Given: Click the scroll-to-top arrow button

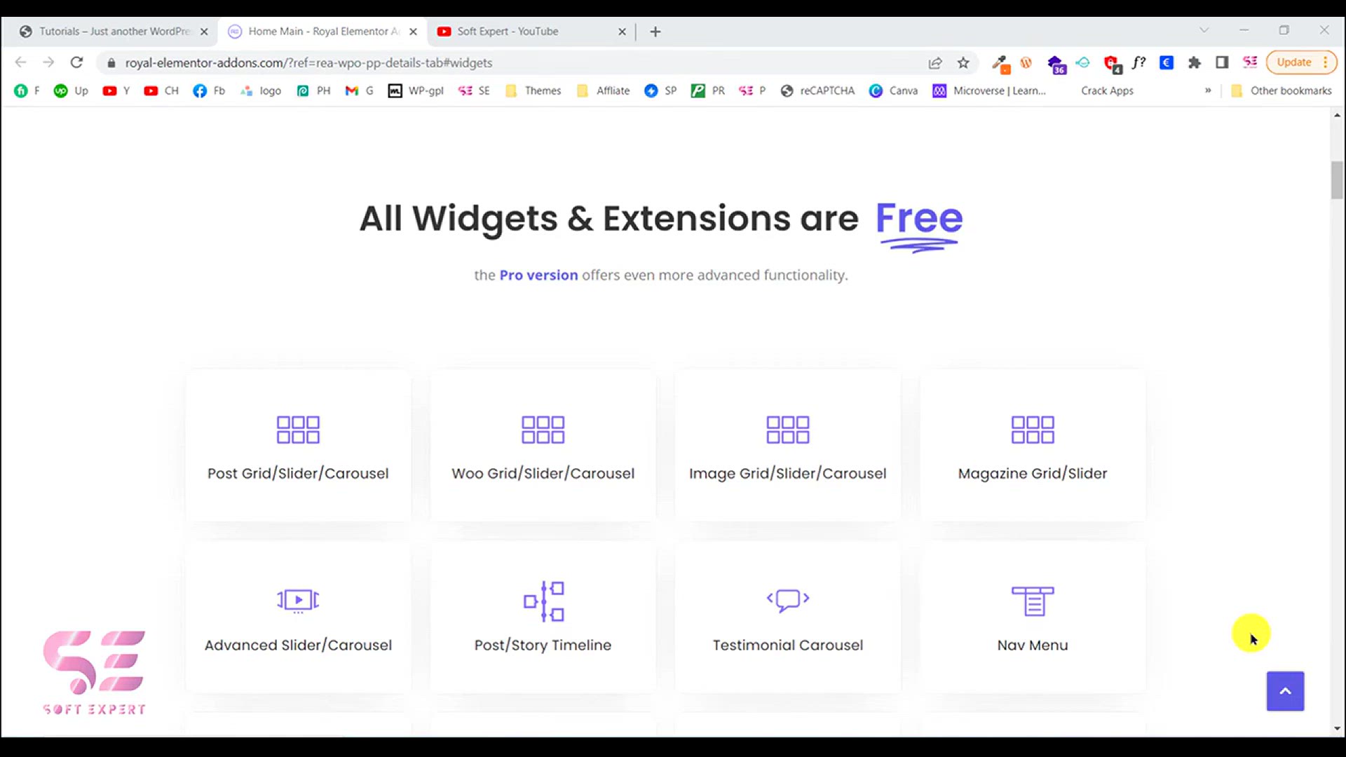Looking at the screenshot, I should (x=1285, y=691).
